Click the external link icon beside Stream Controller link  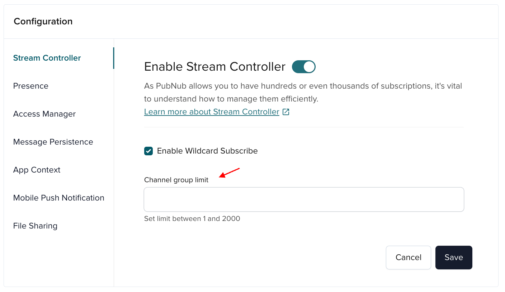[286, 112]
